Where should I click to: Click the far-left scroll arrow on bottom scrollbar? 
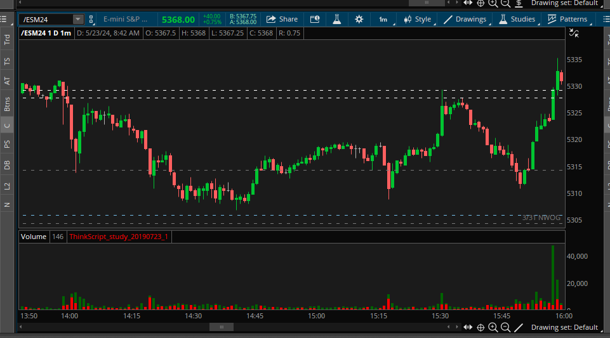[20, 327]
